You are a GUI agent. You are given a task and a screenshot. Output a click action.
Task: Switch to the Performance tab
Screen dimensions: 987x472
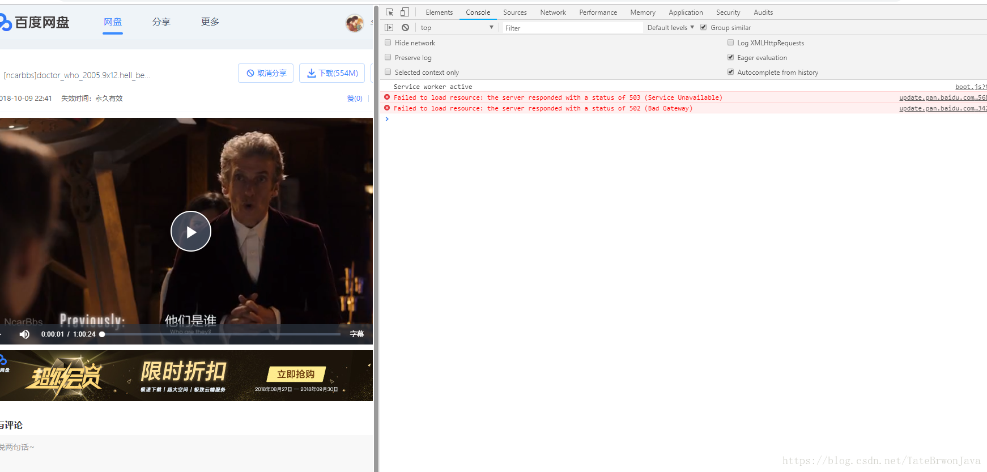point(598,12)
